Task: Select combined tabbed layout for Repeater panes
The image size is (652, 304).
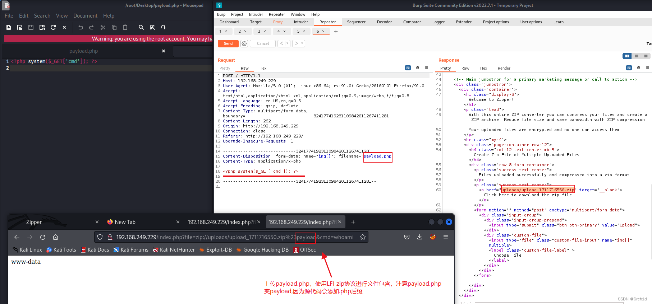Action: point(646,56)
